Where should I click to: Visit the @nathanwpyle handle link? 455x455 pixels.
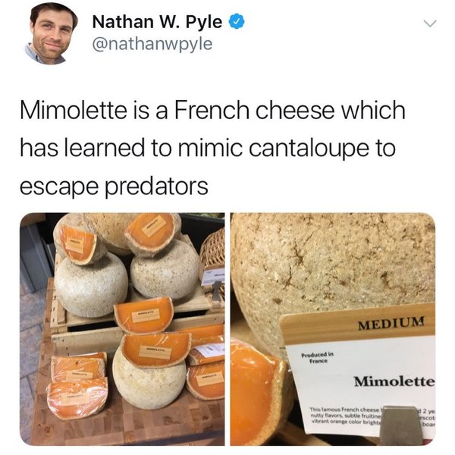click(x=152, y=44)
